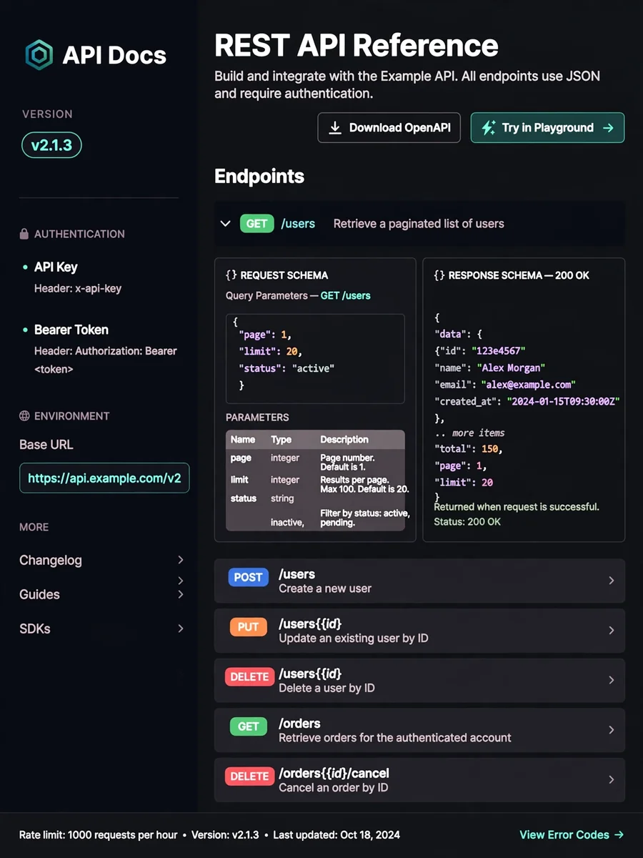Click the 'Endpoints' section heading
This screenshot has width=643, height=858.
pos(259,177)
